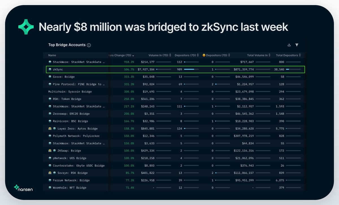Click the $122,116,316 total volume value
This screenshot has height=205, width=339.
pyautogui.click(x=244, y=151)
